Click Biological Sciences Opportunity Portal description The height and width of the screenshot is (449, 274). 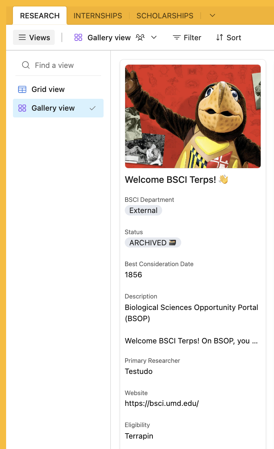click(x=191, y=313)
